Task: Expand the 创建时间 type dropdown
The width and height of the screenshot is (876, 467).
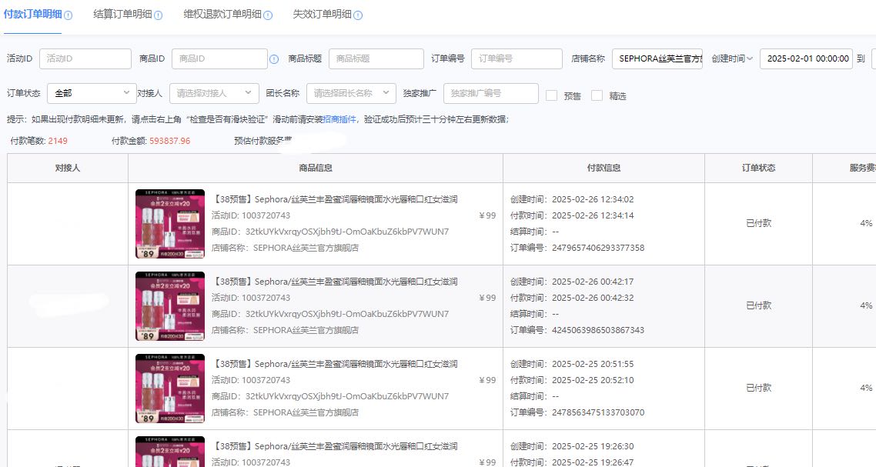Action: [x=732, y=58]
